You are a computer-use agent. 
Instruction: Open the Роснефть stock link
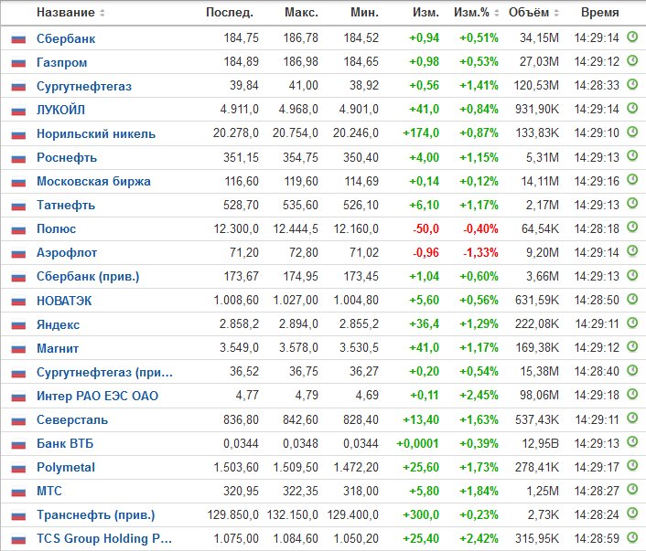click(67, 157)
